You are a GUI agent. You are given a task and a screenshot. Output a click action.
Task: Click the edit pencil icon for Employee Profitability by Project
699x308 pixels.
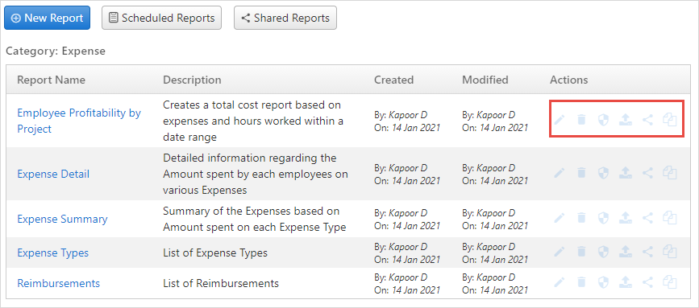[x=559, y=120]
